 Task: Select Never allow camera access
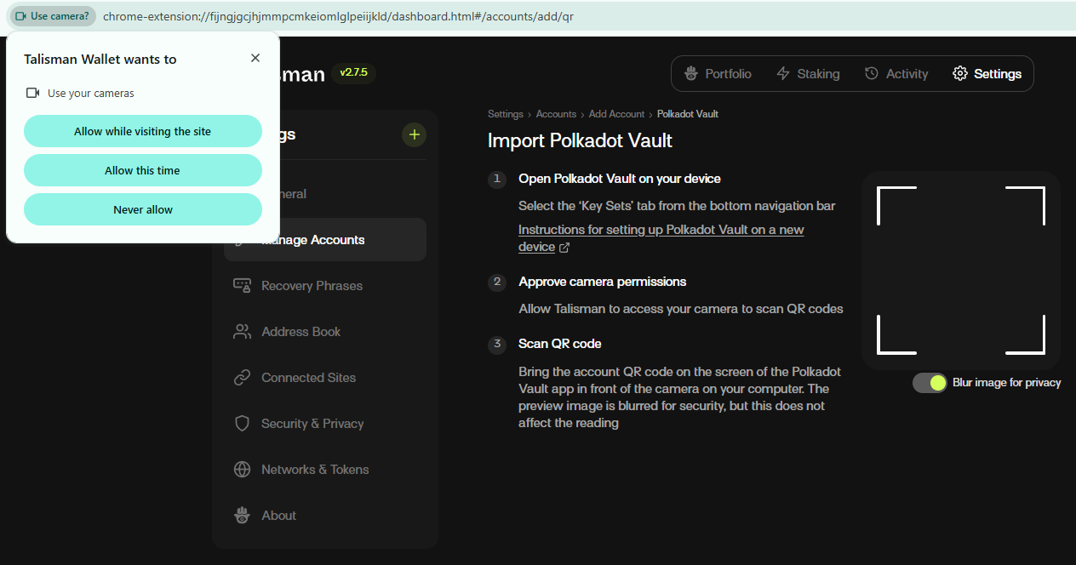point(143,209)
